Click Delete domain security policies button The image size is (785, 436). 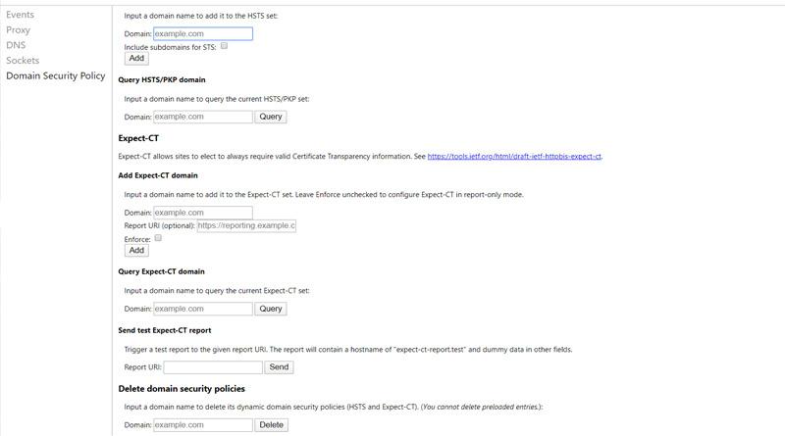tap(271, 425)
